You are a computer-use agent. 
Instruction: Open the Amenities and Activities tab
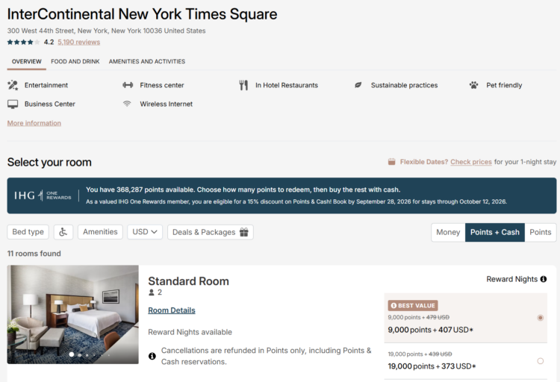(x=147, y=61)
